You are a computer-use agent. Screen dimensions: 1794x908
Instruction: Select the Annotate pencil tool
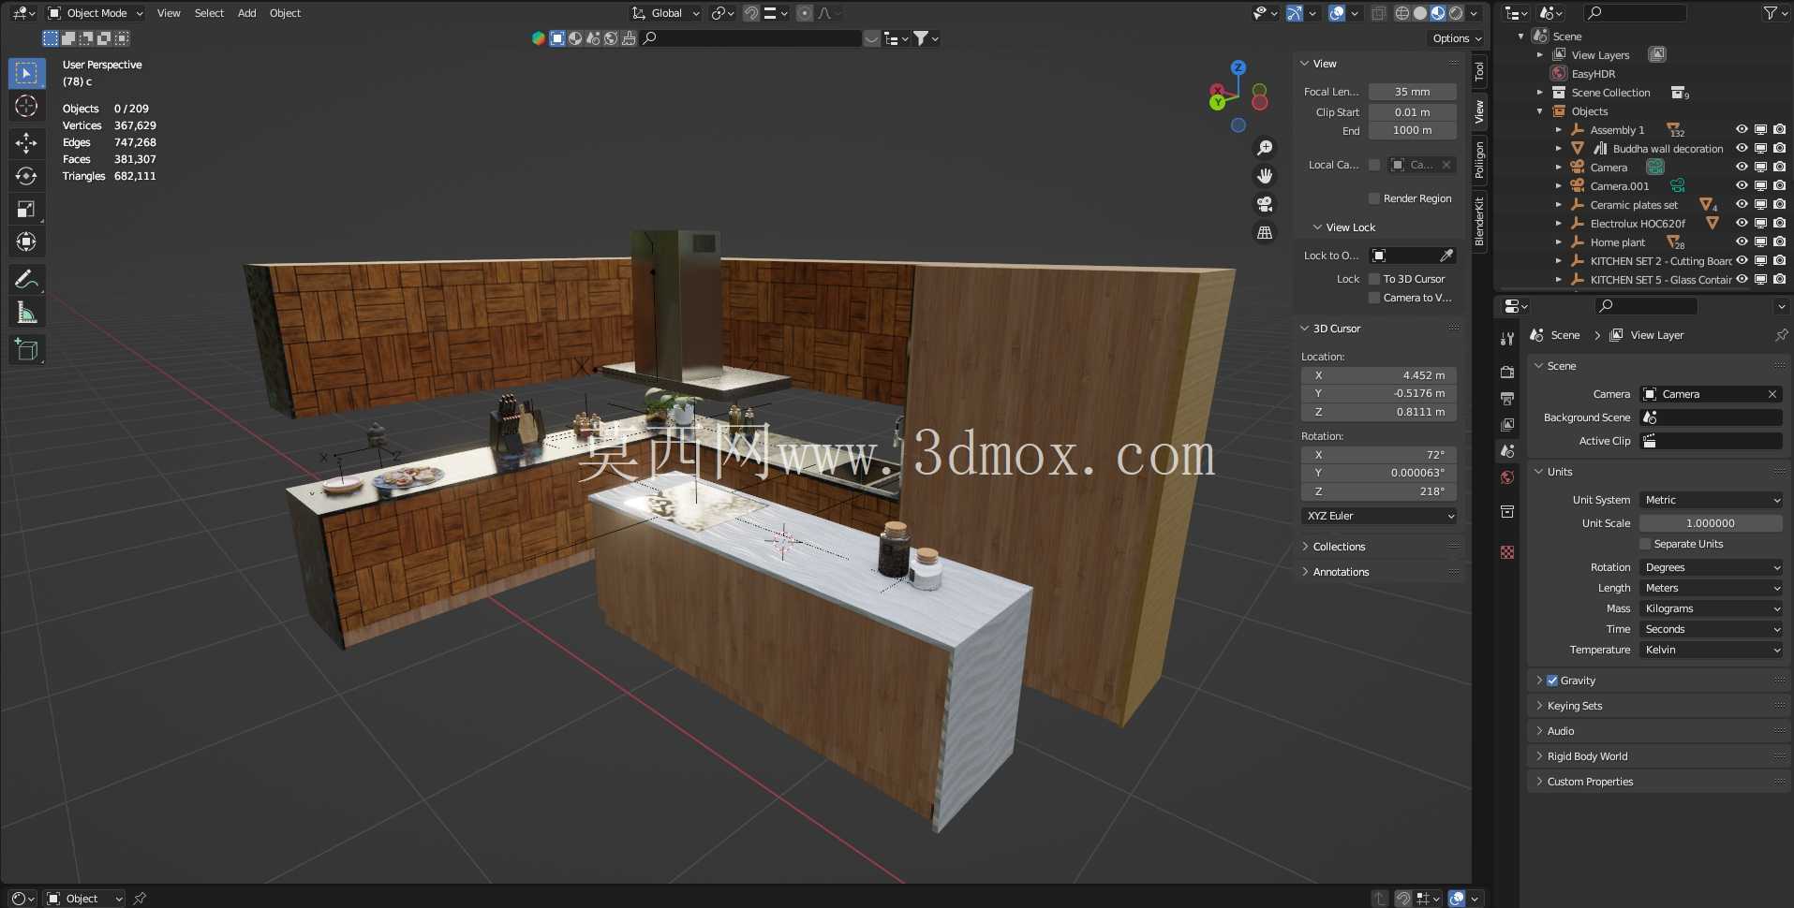coord(26,279)
